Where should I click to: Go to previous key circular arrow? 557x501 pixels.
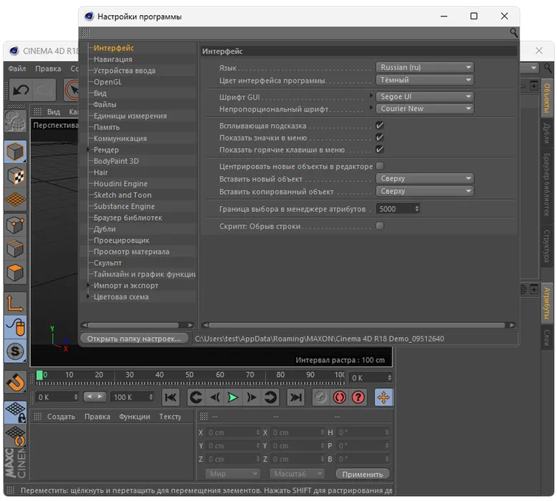click(x=196, y=397)
